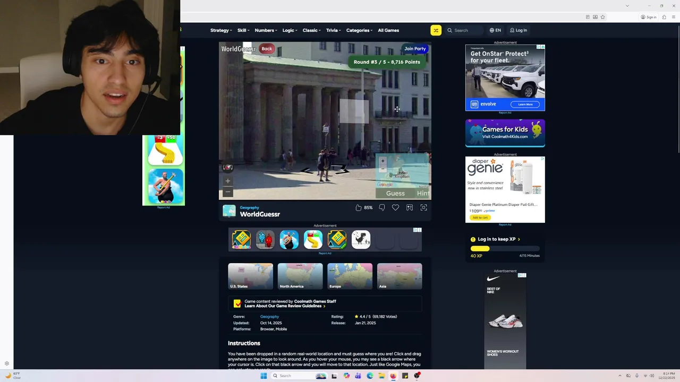Click Join Party in the game
Image resolution: width=680 pixels, height=382 pixels.
point(415,49)
